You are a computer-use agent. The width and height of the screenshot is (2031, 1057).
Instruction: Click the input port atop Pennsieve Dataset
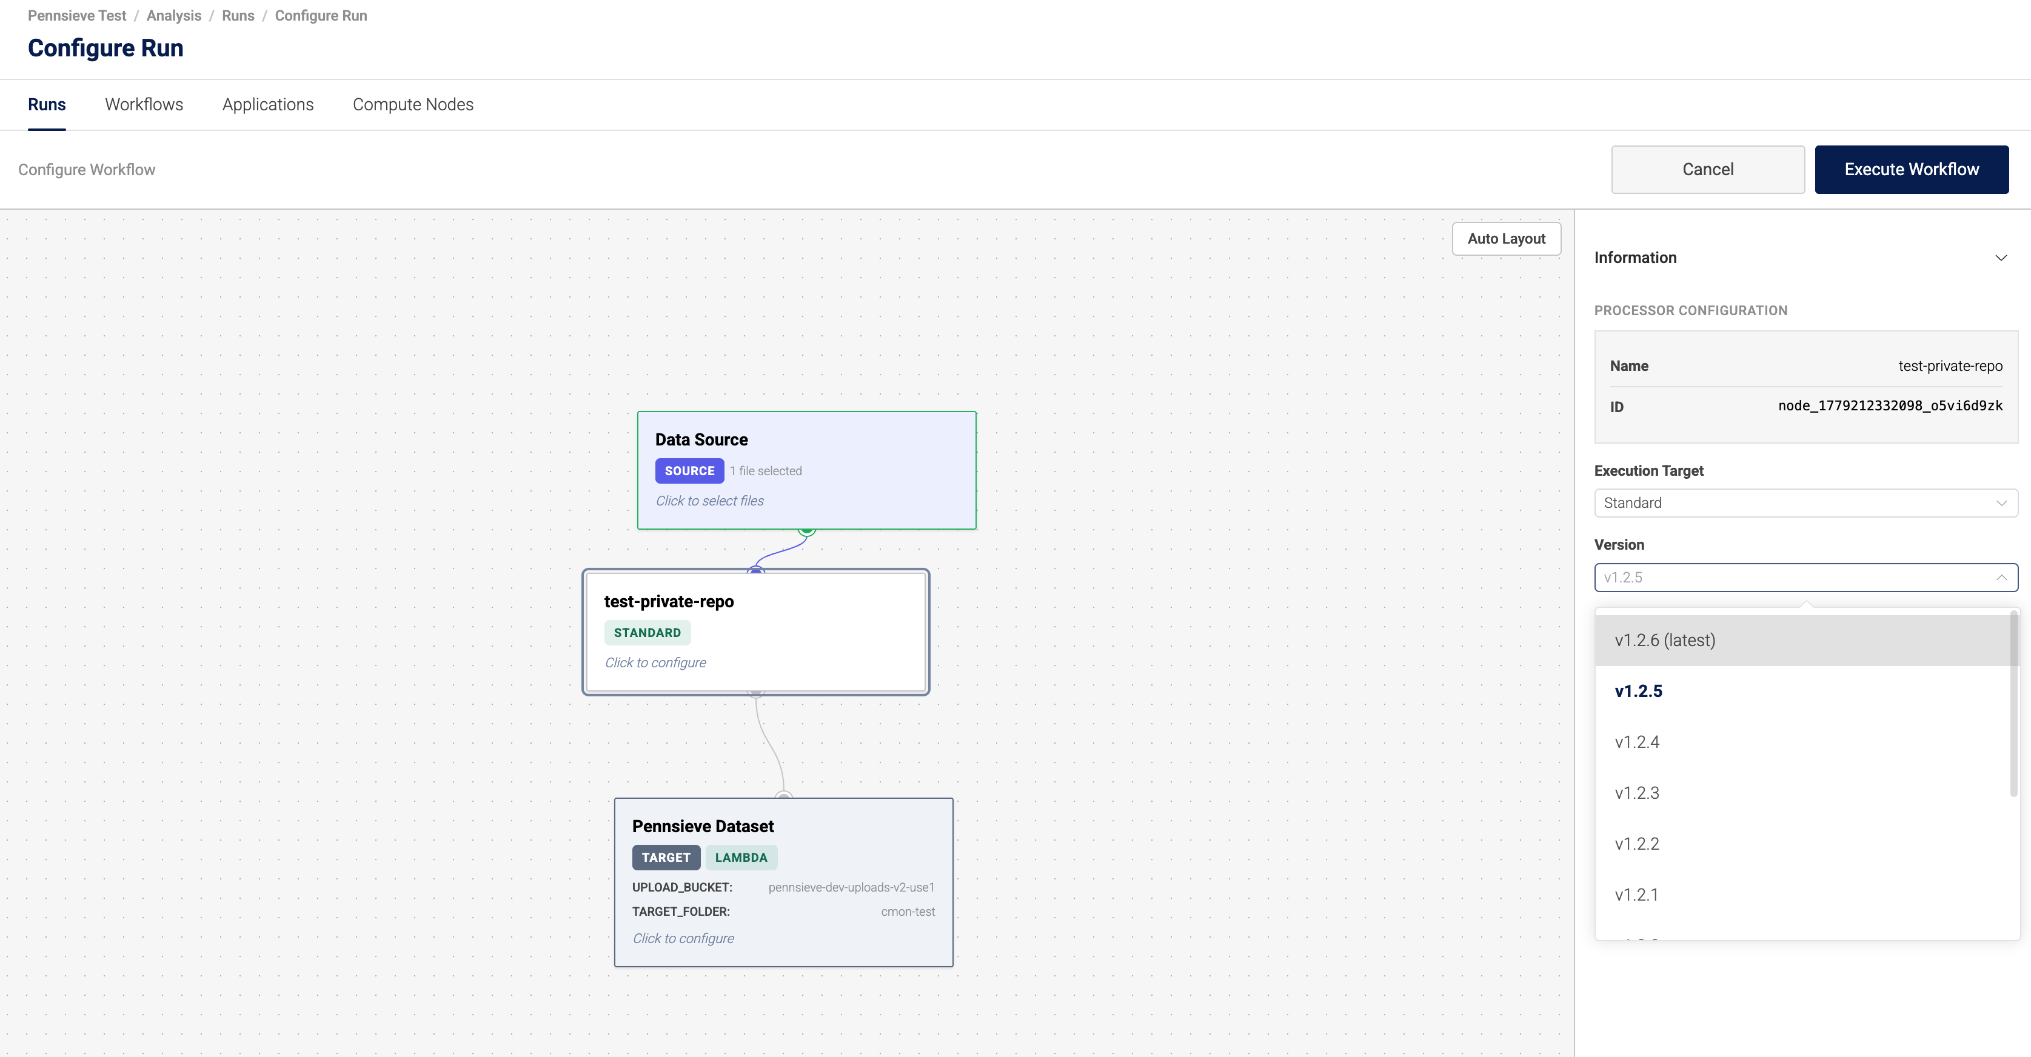click(x=783, y=796)
